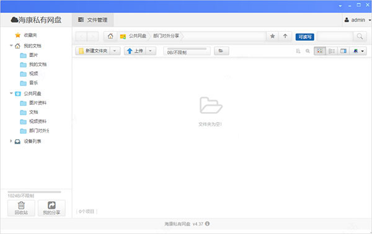Open the 部门对外 folder in sidebar

pyautogui.click(x=39, y=131)
